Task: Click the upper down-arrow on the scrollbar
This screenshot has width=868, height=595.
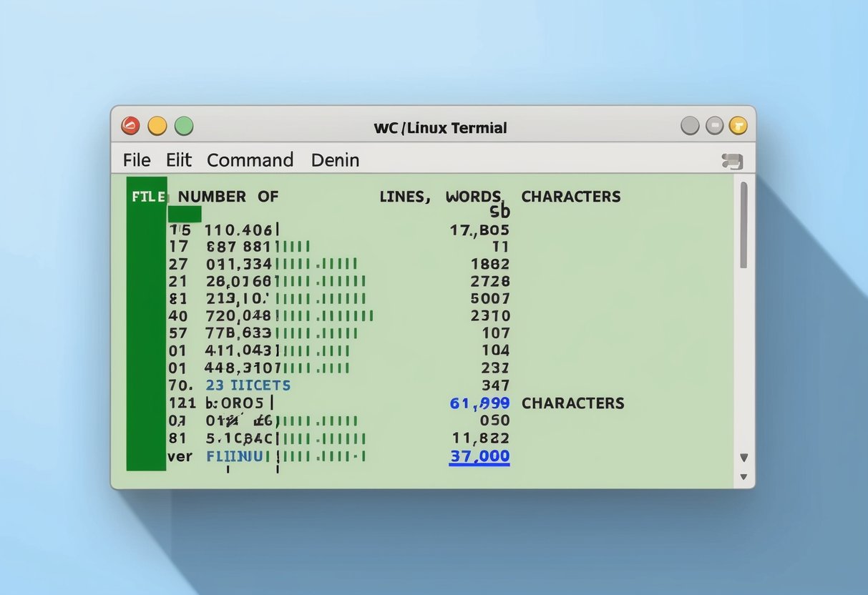Action: (743, 457)
